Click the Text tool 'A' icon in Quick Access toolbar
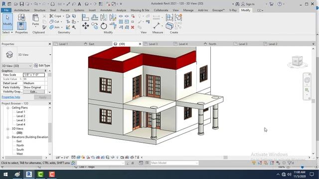 [79, 4]
